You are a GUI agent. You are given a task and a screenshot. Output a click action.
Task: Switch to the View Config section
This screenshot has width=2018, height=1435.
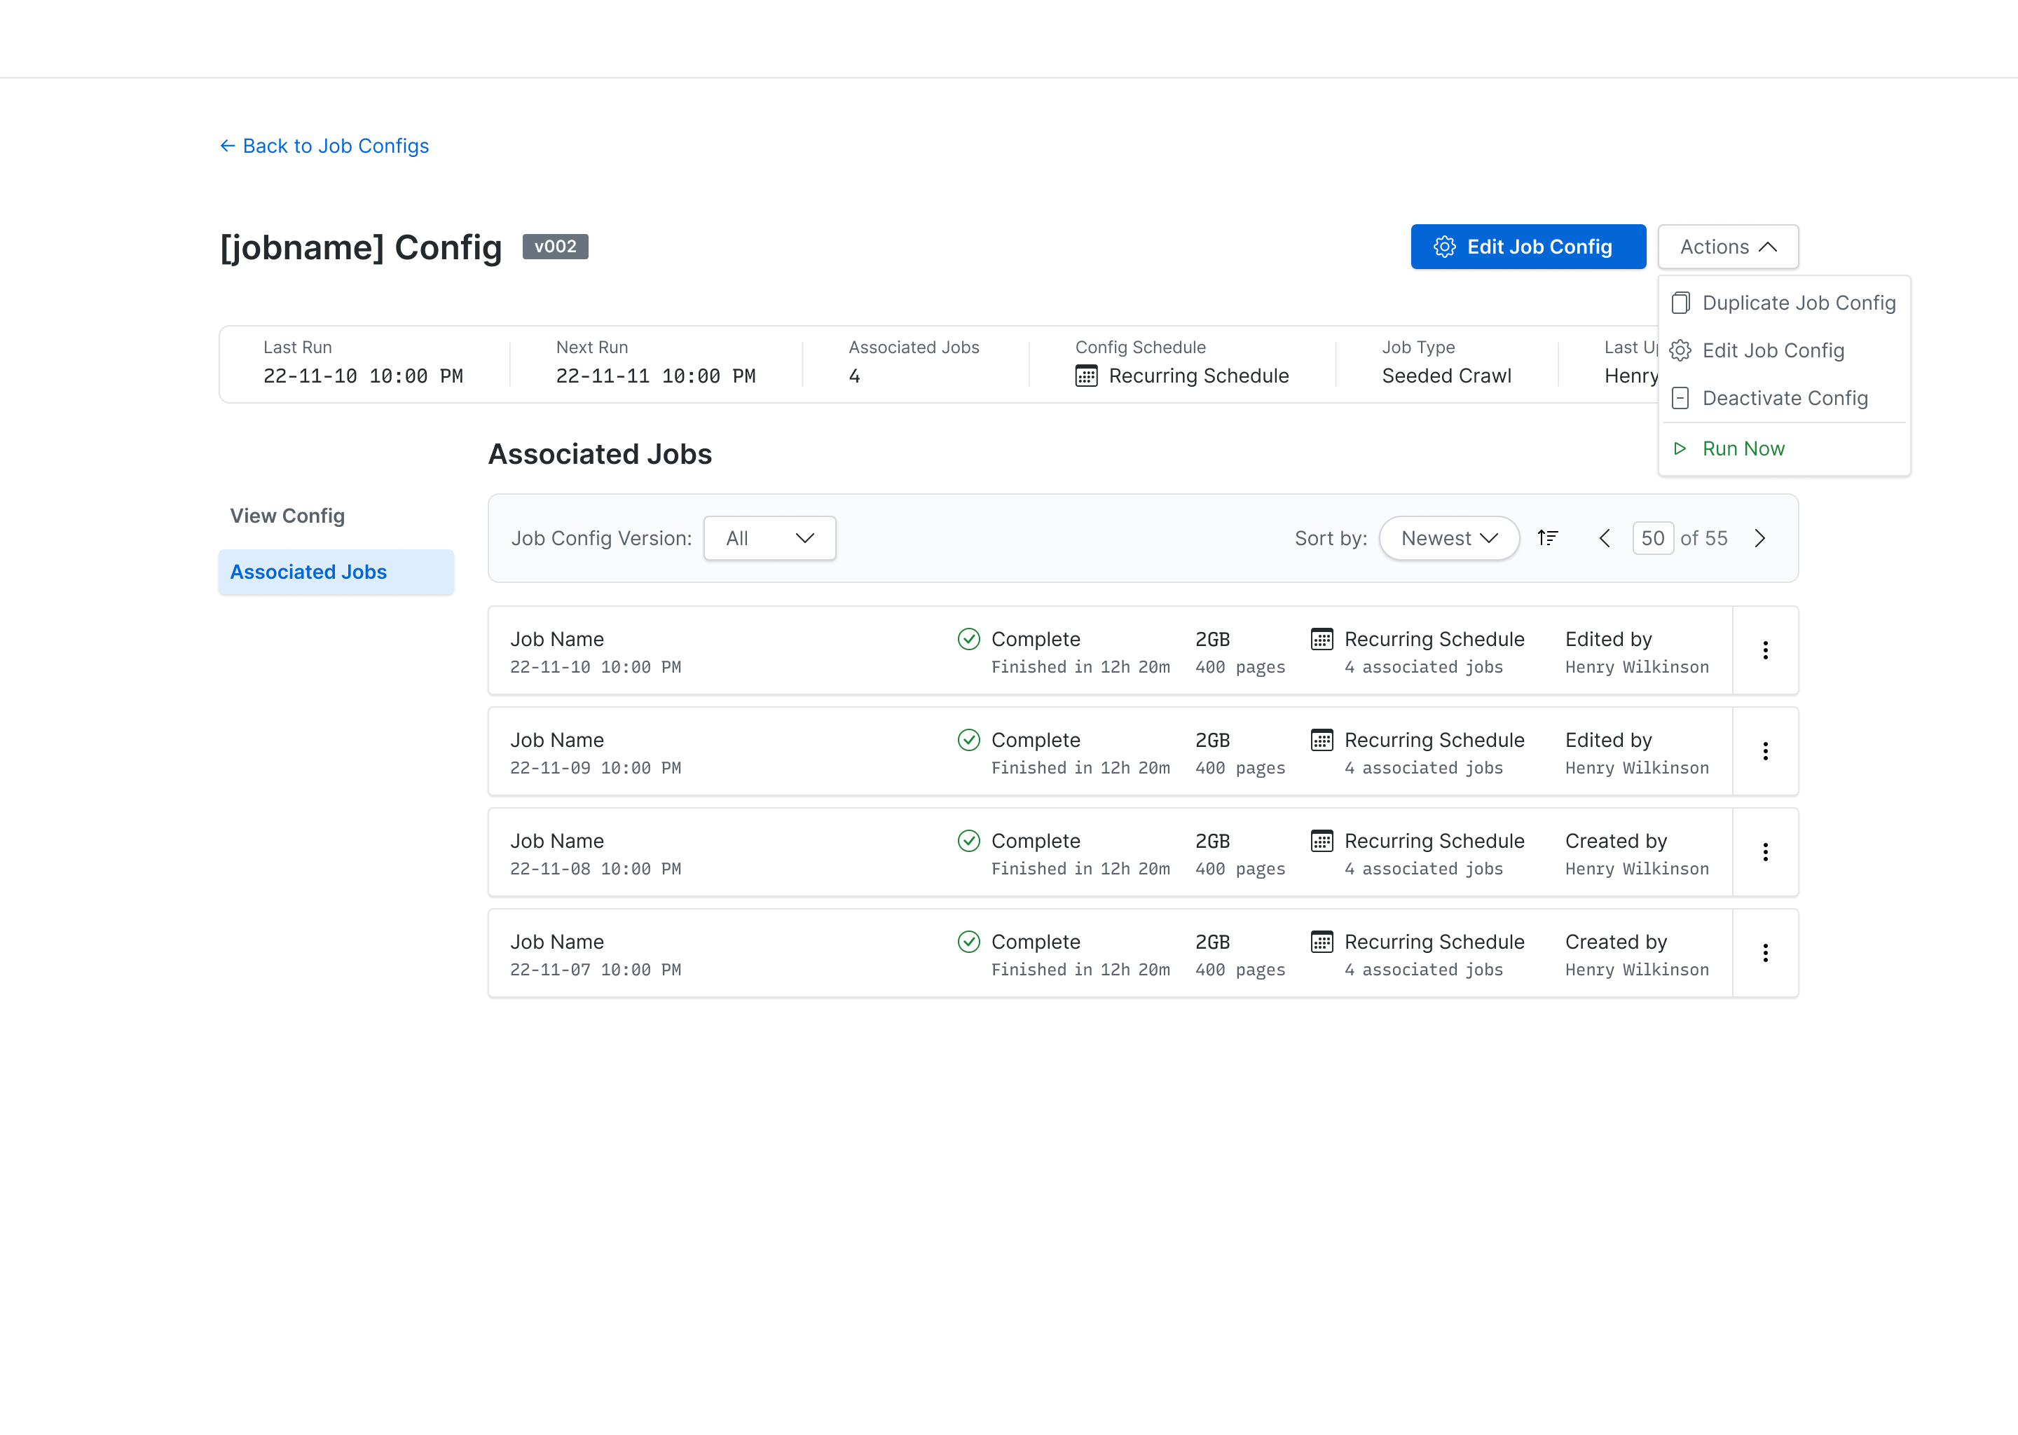tap(287, 515)
